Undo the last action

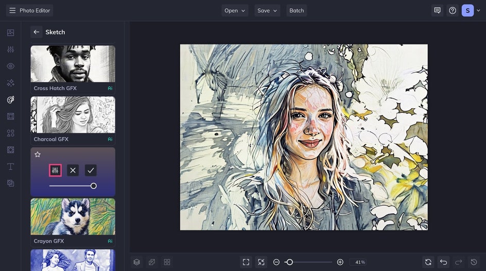point(444,262)
